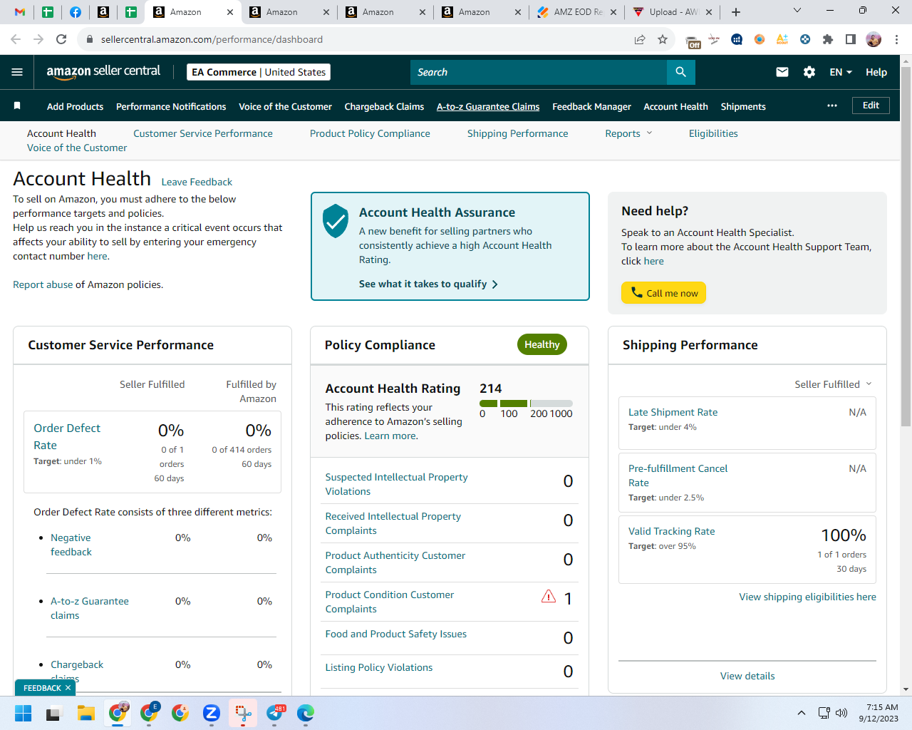The height and width of the screenshot is (730, 912).
Task: Open the messages envelope icon
Action: point(782,72)
